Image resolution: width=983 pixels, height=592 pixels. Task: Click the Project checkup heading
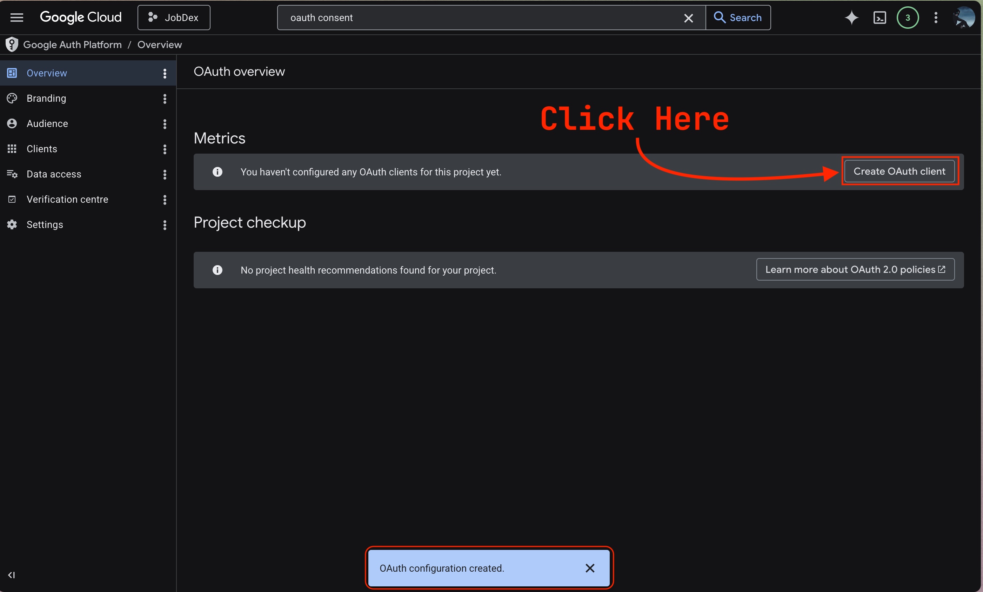tap(250, 222)
